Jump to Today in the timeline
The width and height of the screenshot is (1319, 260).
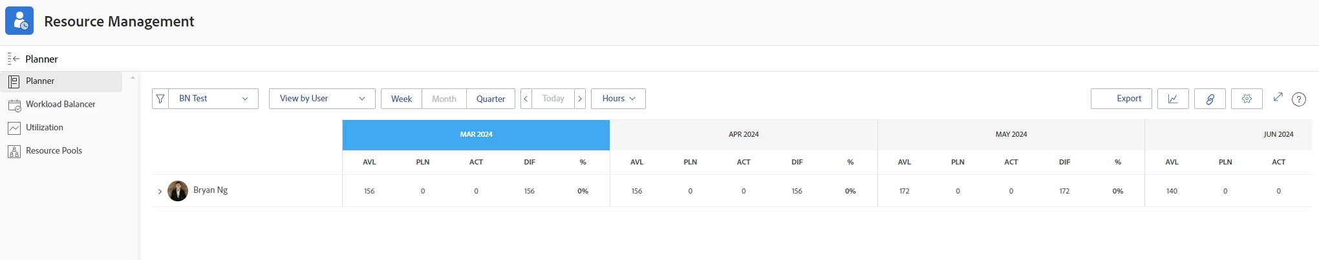click(553, 99)
